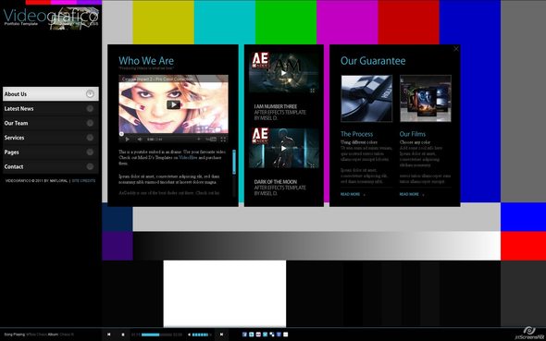Mute the YouTube player volume icon

[x=140, y=140]
